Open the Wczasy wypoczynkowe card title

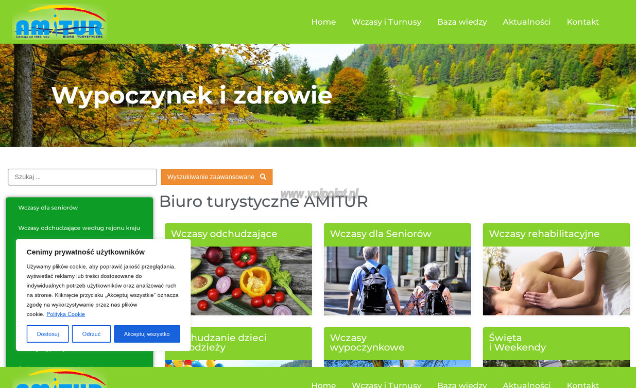pyautogui.click(x=367, y=343)
